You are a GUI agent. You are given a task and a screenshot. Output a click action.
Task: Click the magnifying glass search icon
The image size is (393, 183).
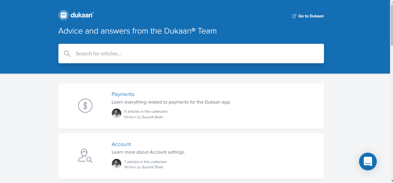tap(67, 54)
